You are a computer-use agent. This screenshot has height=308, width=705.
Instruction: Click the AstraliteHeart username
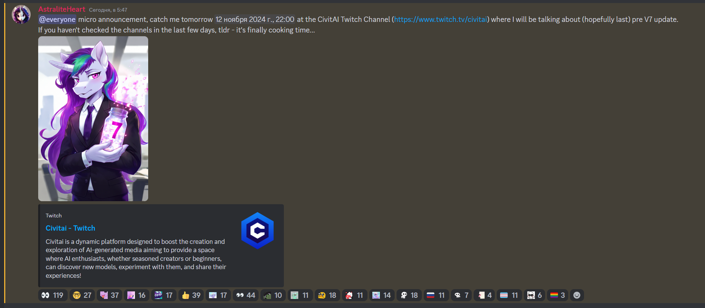pyautogui.click(x=62, y=9)
